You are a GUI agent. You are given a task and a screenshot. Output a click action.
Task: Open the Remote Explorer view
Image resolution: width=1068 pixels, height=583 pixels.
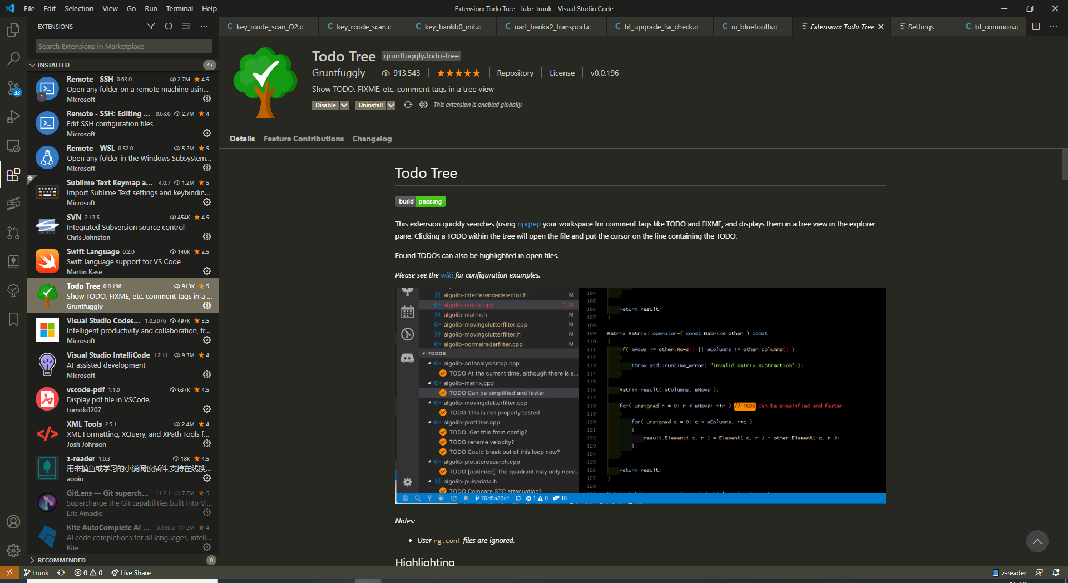13,146
